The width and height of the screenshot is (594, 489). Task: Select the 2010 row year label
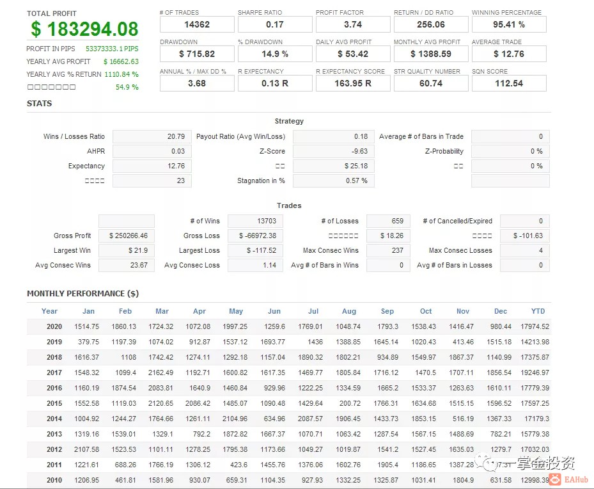tap(54, 480)
